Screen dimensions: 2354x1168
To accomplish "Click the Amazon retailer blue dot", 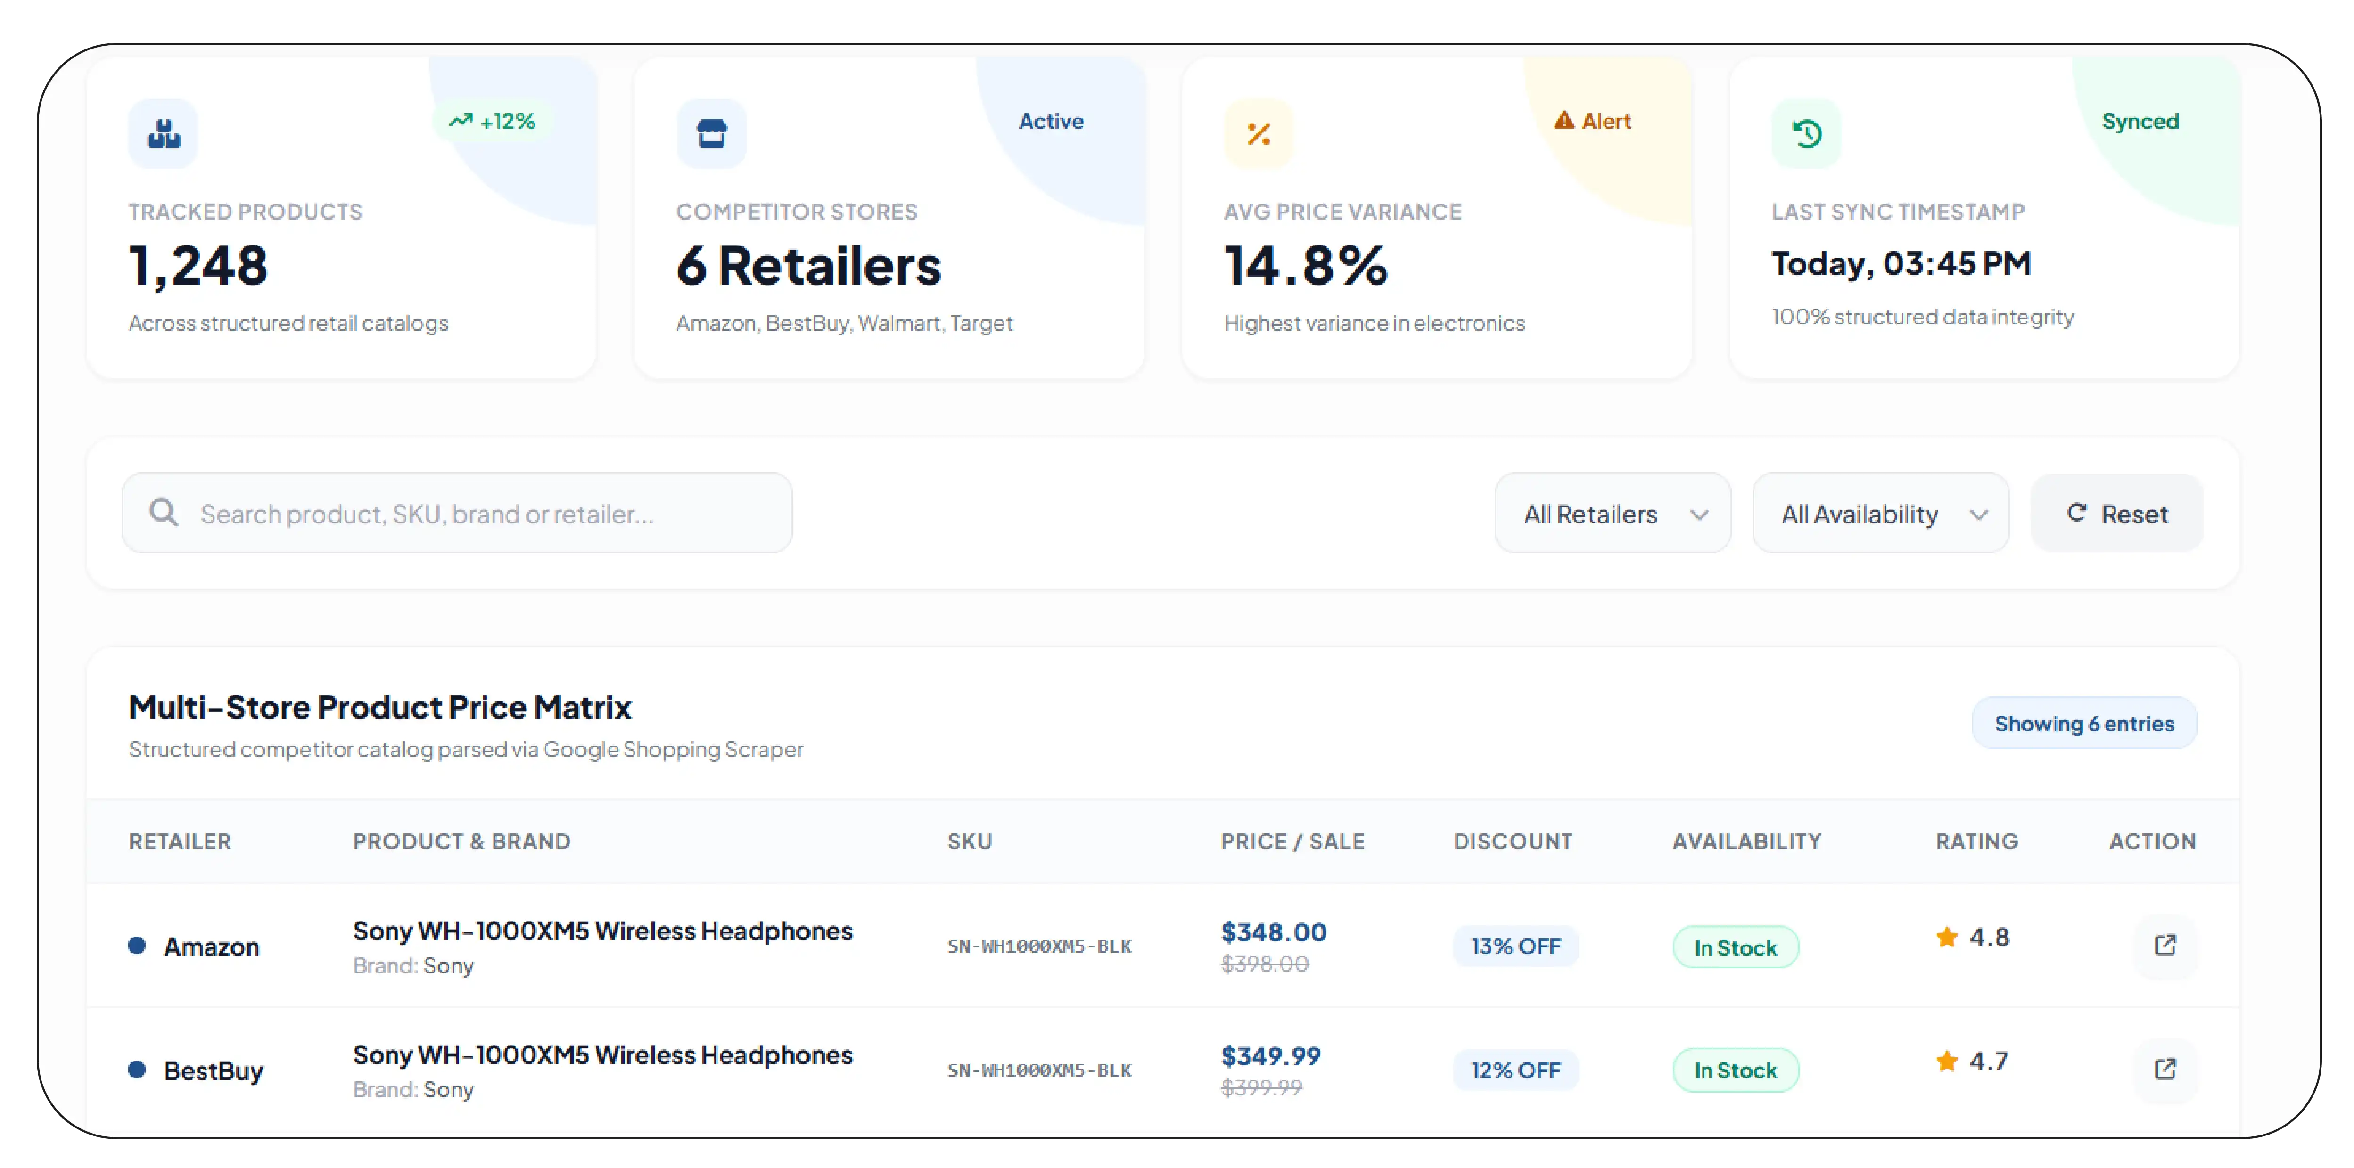I will coord(137,945).
